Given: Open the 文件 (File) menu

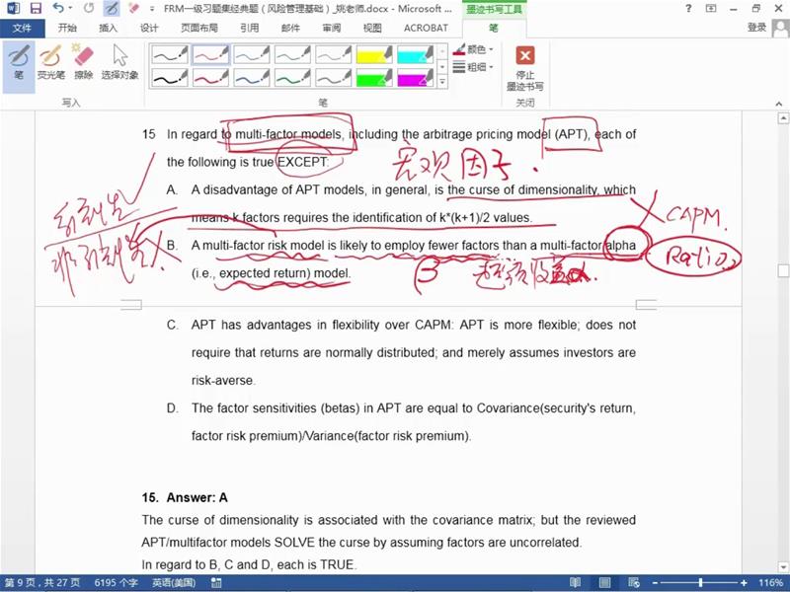Looking at the screenshot, I should coord(22,28).
